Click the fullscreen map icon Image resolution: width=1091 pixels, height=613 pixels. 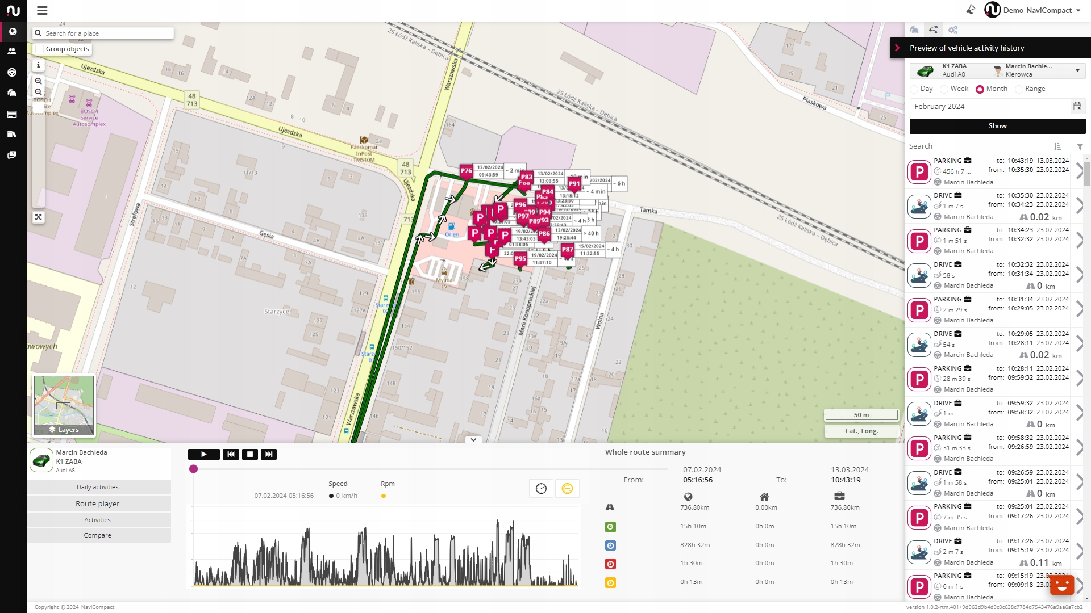coord(38,217)
